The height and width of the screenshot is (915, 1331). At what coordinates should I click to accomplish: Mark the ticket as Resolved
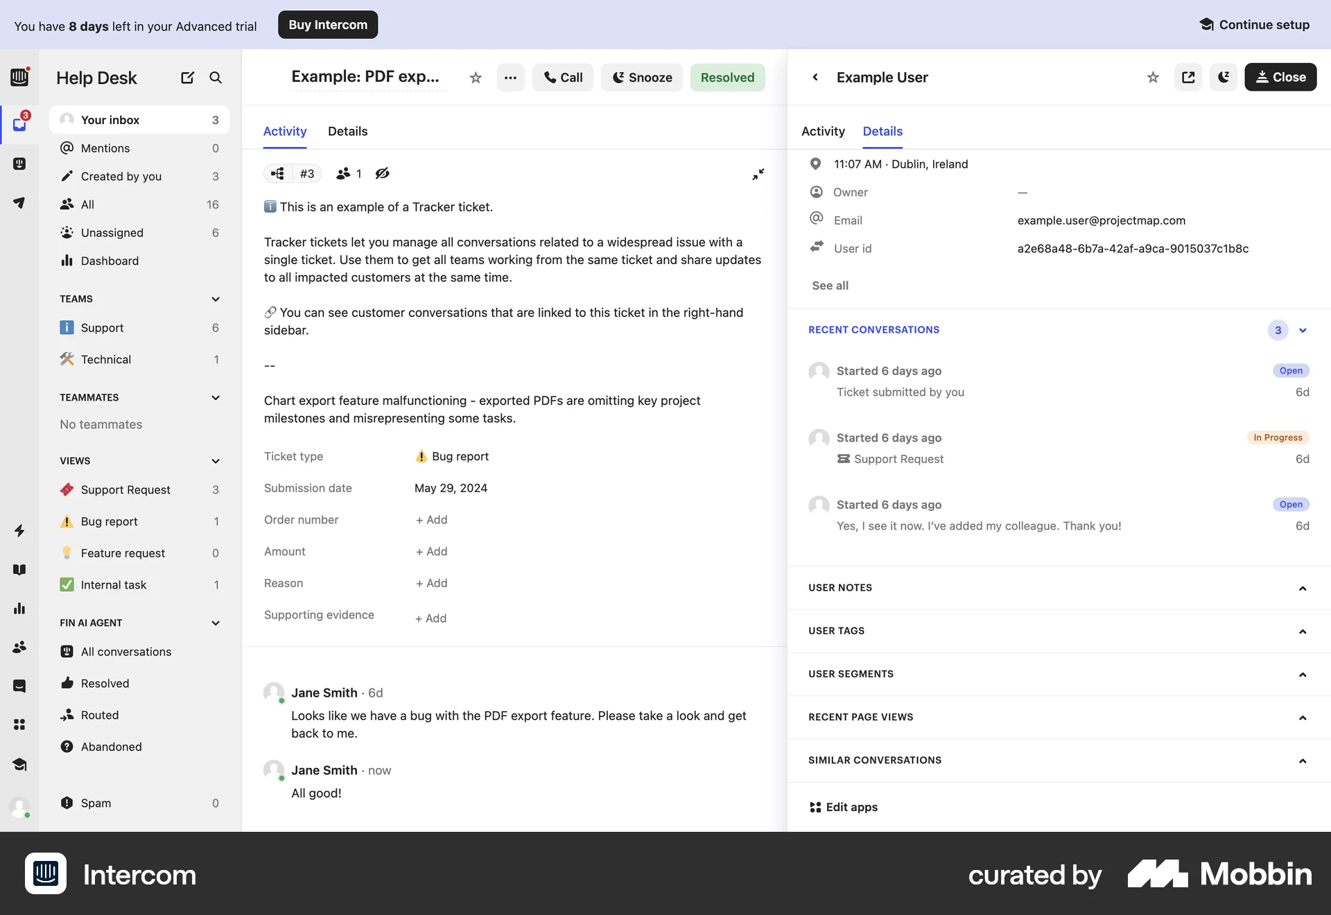[x=727, y=77]
